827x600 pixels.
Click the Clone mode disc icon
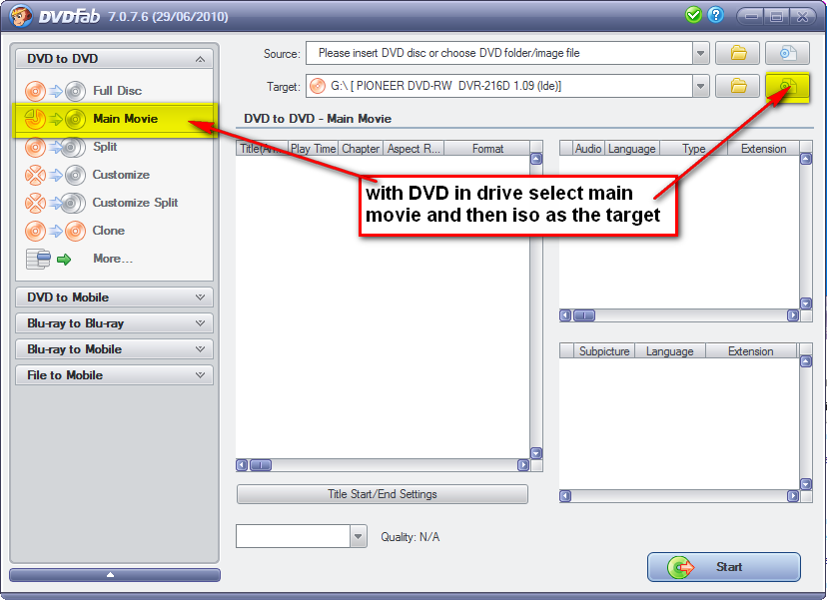(55, 231)
